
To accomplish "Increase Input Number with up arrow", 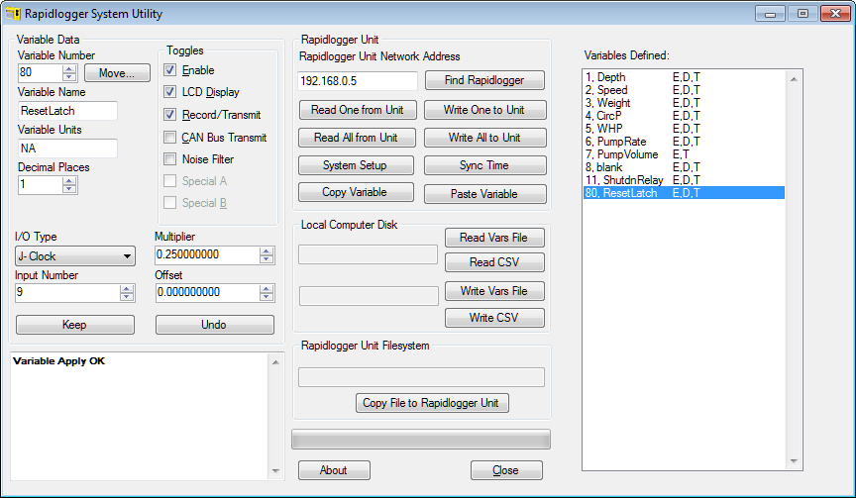I will pos(127,289).
